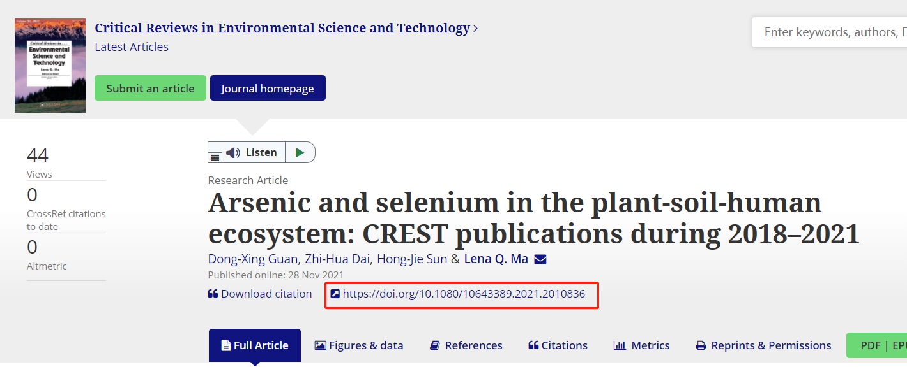The width and height of the screenshot is (907, 374).
Task: View the Metrics tab
Action: [641, 345]
